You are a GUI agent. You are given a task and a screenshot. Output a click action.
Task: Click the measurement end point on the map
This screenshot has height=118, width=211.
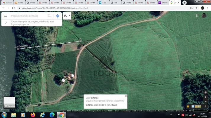pos(18,49)
